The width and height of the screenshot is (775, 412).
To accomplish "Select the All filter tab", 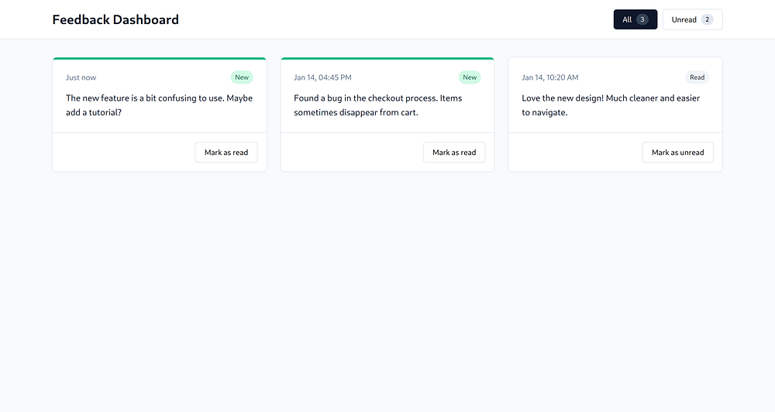I will click(x=635, y=19).
